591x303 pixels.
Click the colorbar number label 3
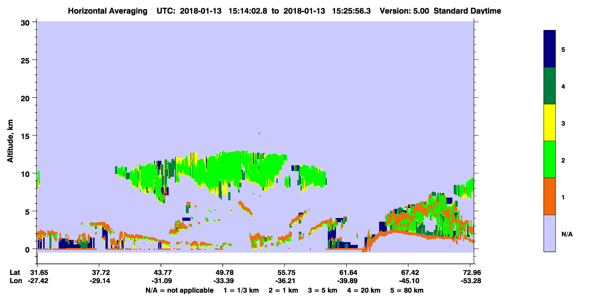click(563, 123)
